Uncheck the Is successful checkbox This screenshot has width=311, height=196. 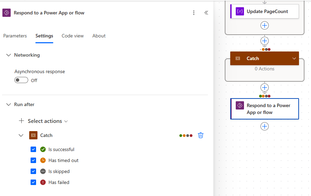33,149
